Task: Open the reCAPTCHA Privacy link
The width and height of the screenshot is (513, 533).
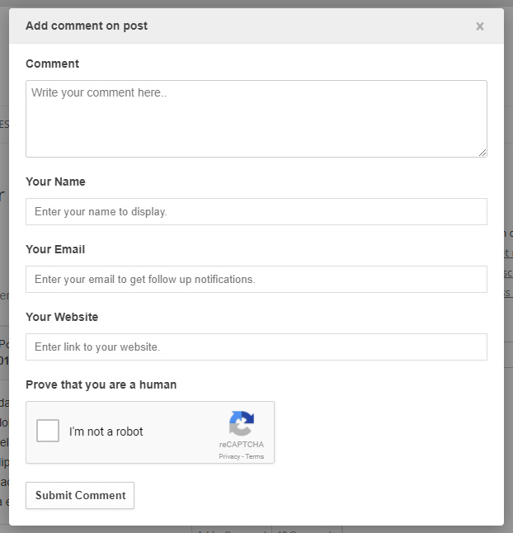Action: [x=229, y=456]
